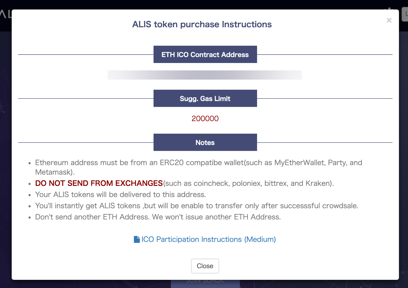
Task: Click the ETH ICO Contract Address heading
Action: click(205, 55)
